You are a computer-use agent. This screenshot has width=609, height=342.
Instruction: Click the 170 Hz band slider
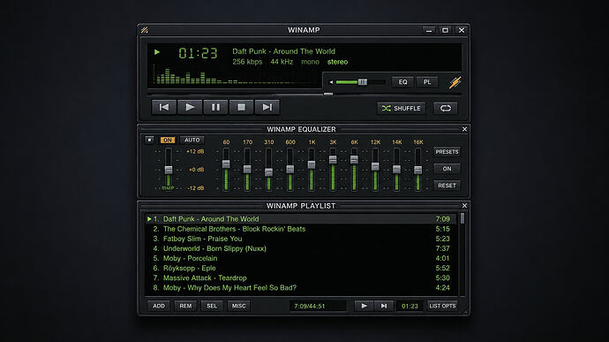[x=247, y=170]
